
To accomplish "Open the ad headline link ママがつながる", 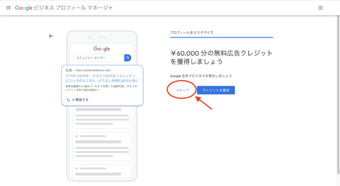I will click(102, 78).
